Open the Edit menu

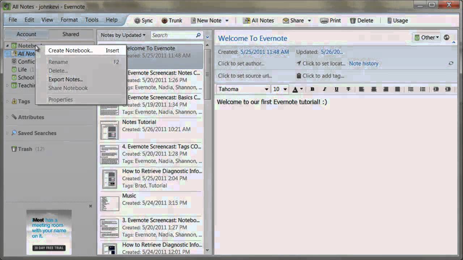point(29,20)
